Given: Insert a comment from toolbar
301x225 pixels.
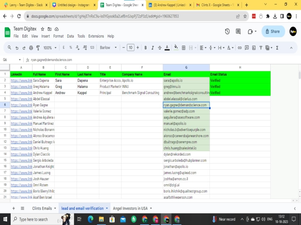Looking at the screenshot, I should click(247, 48).
